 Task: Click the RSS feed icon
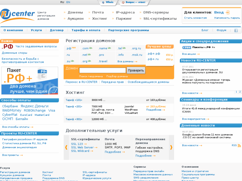[239, 145]
